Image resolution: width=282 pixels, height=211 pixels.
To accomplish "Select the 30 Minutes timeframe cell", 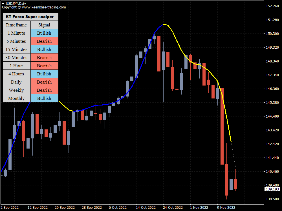I will point(17,57).
